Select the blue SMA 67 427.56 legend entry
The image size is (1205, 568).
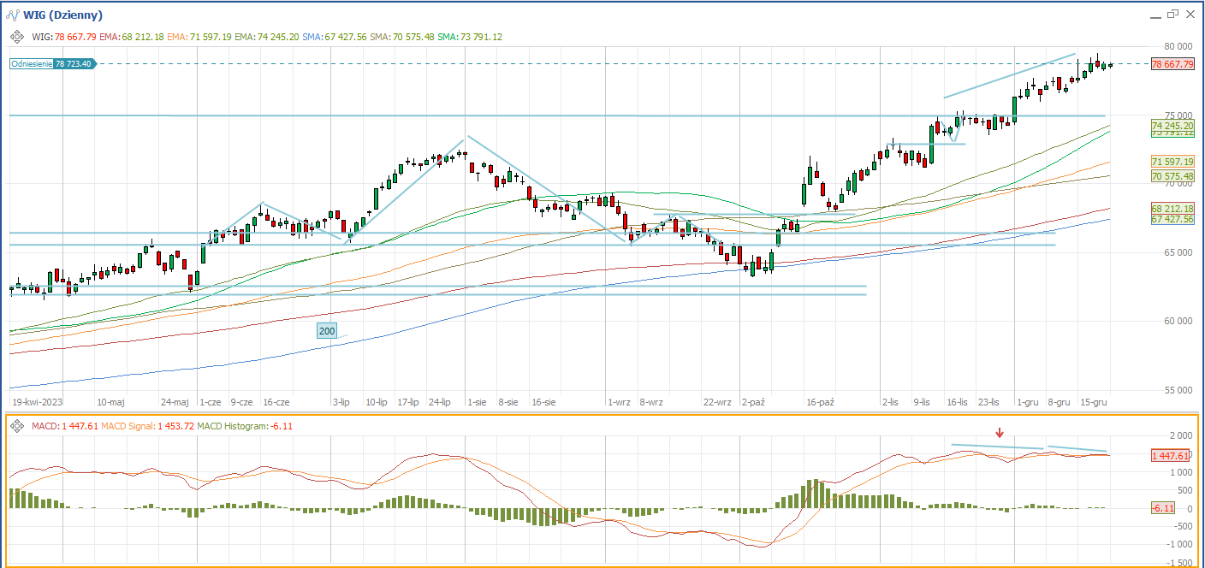(x=335, y=37)
